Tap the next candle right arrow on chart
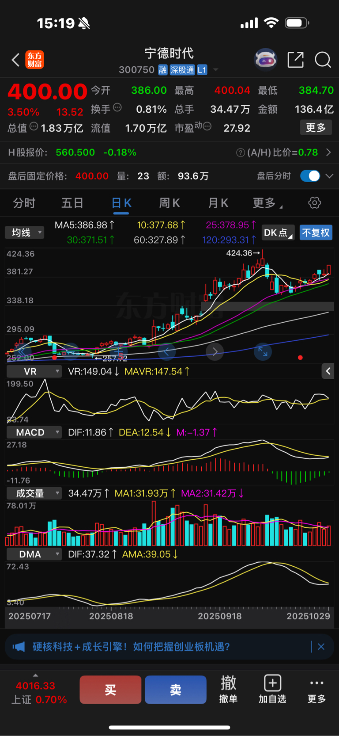This screenshot has width=339, height=736. pos(215,352)
